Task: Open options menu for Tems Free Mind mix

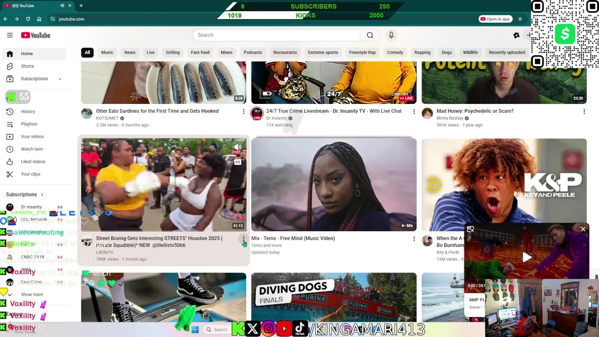Action: pos(414,239)
